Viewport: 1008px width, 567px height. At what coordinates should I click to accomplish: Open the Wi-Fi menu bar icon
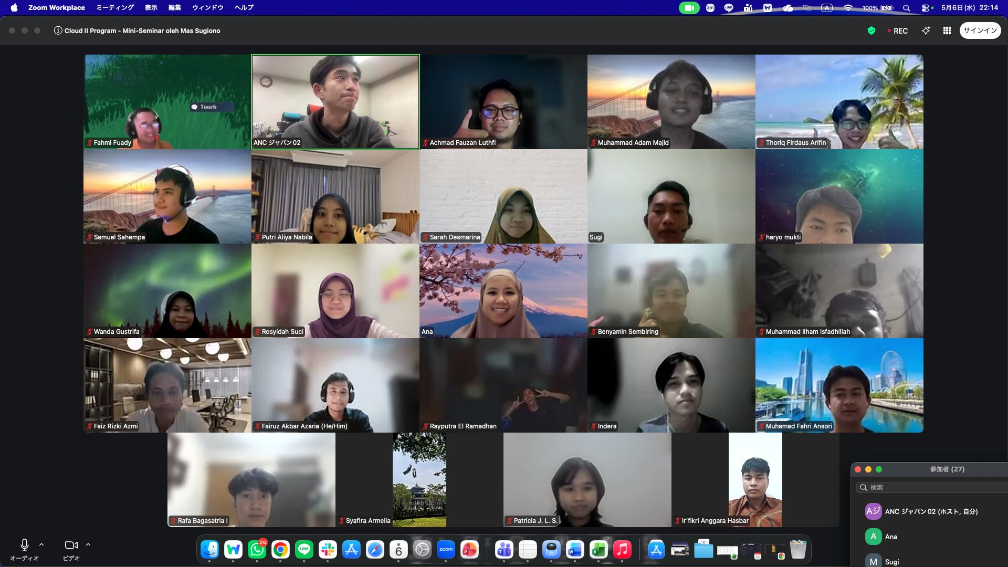pyautogui.click(x=848, y=8)
